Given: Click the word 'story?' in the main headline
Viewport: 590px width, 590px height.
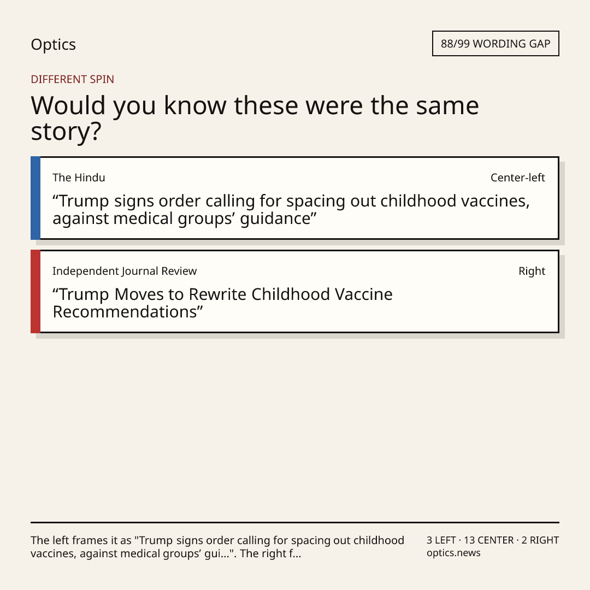Looking at the screenshot, I should click(x=66, y=132).
